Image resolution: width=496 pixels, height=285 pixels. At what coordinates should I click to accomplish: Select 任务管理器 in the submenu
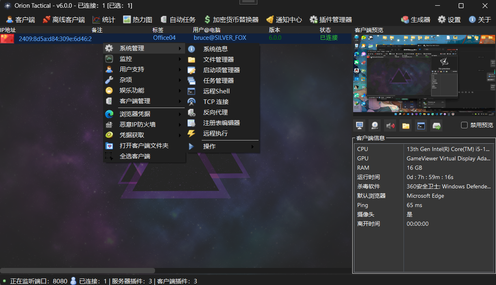point(222,80)
